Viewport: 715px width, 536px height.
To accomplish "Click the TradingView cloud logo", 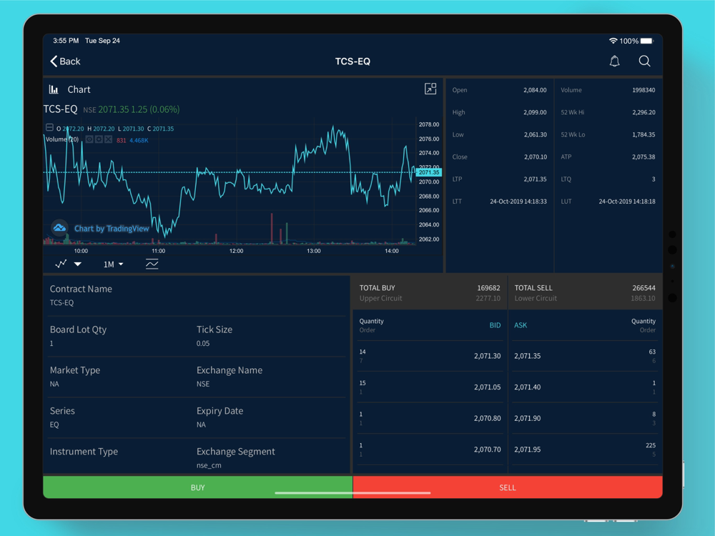I will click(x=59, y=227).
